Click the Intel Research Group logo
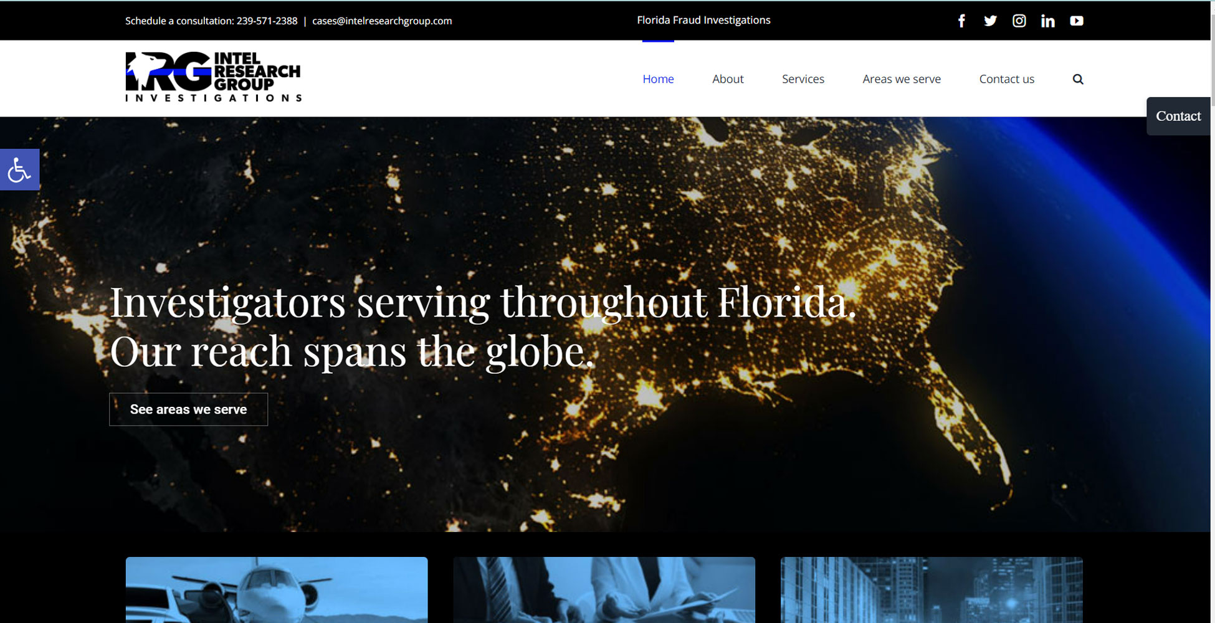 (213, 77)
